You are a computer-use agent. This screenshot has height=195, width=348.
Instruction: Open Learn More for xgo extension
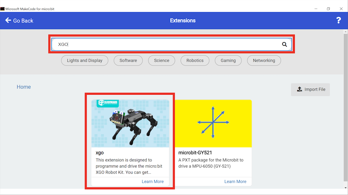[153, 181]
